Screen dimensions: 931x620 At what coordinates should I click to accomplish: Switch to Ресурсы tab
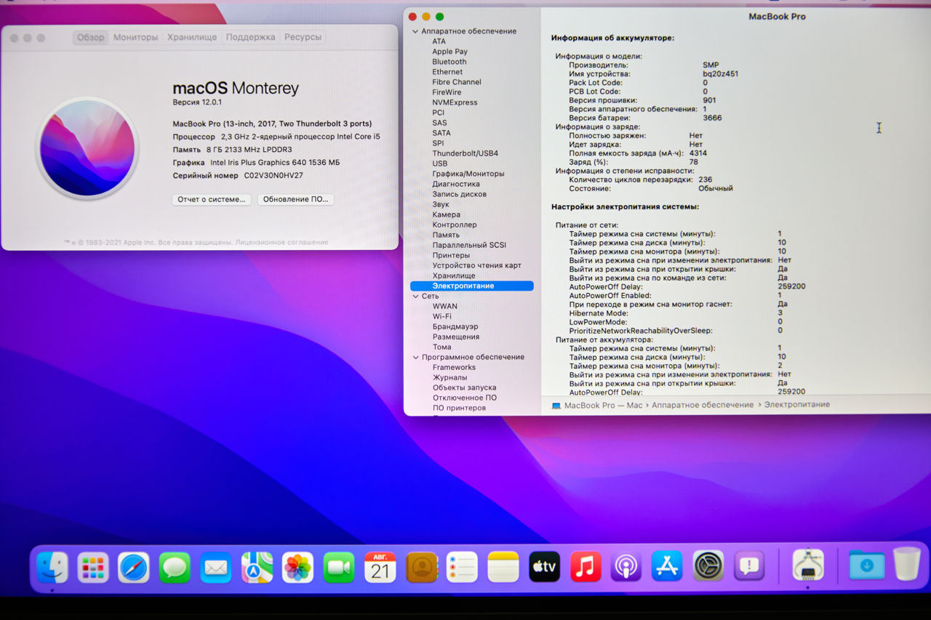[x=303, y=37]
